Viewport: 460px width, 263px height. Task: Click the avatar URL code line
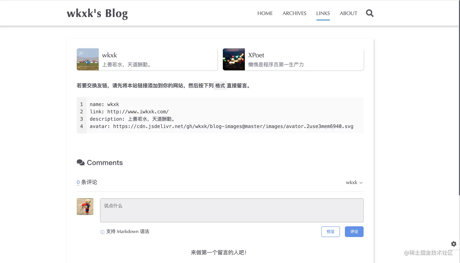221,126
